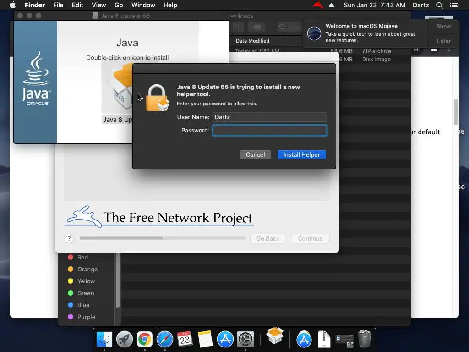Click the red Freenet bird menu bar icon

318,5
